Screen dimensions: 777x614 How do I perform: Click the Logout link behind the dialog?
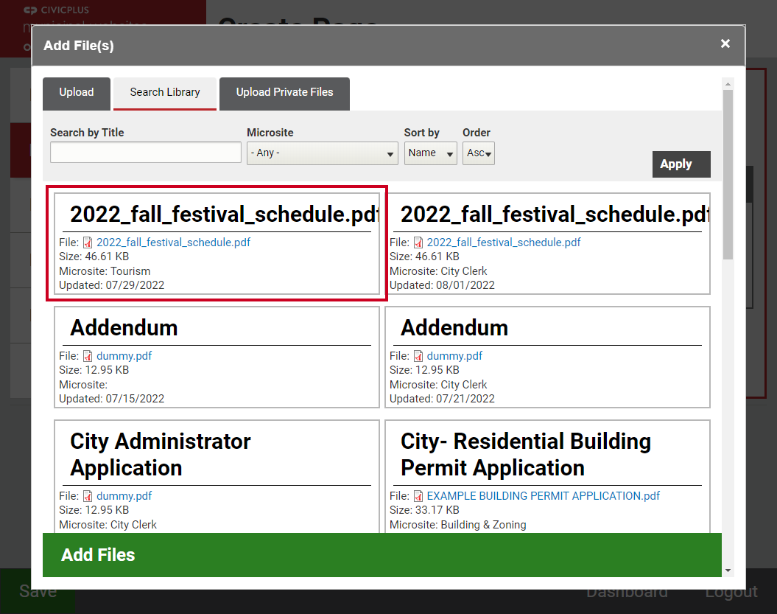click(731, 592)
